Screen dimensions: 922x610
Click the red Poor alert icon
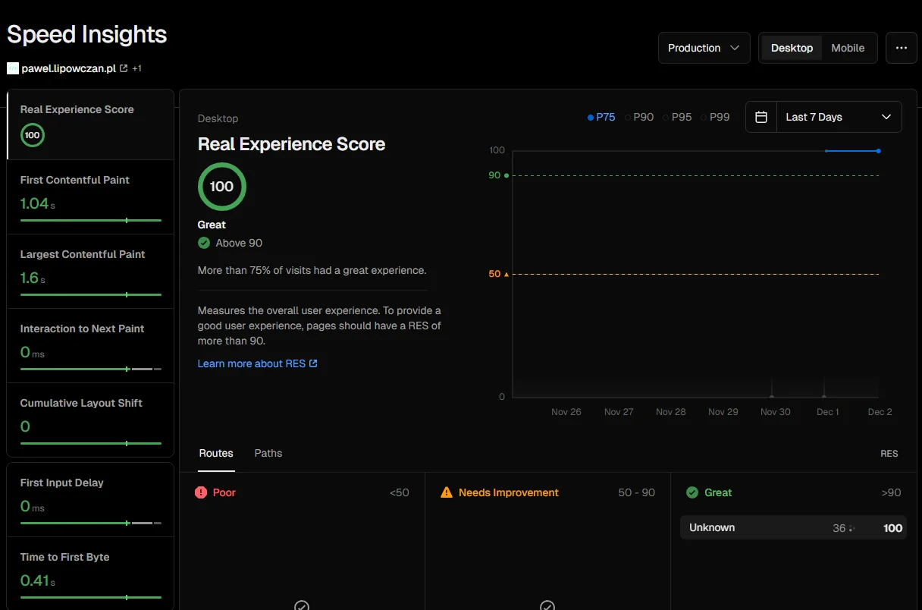tap(201, 492)
